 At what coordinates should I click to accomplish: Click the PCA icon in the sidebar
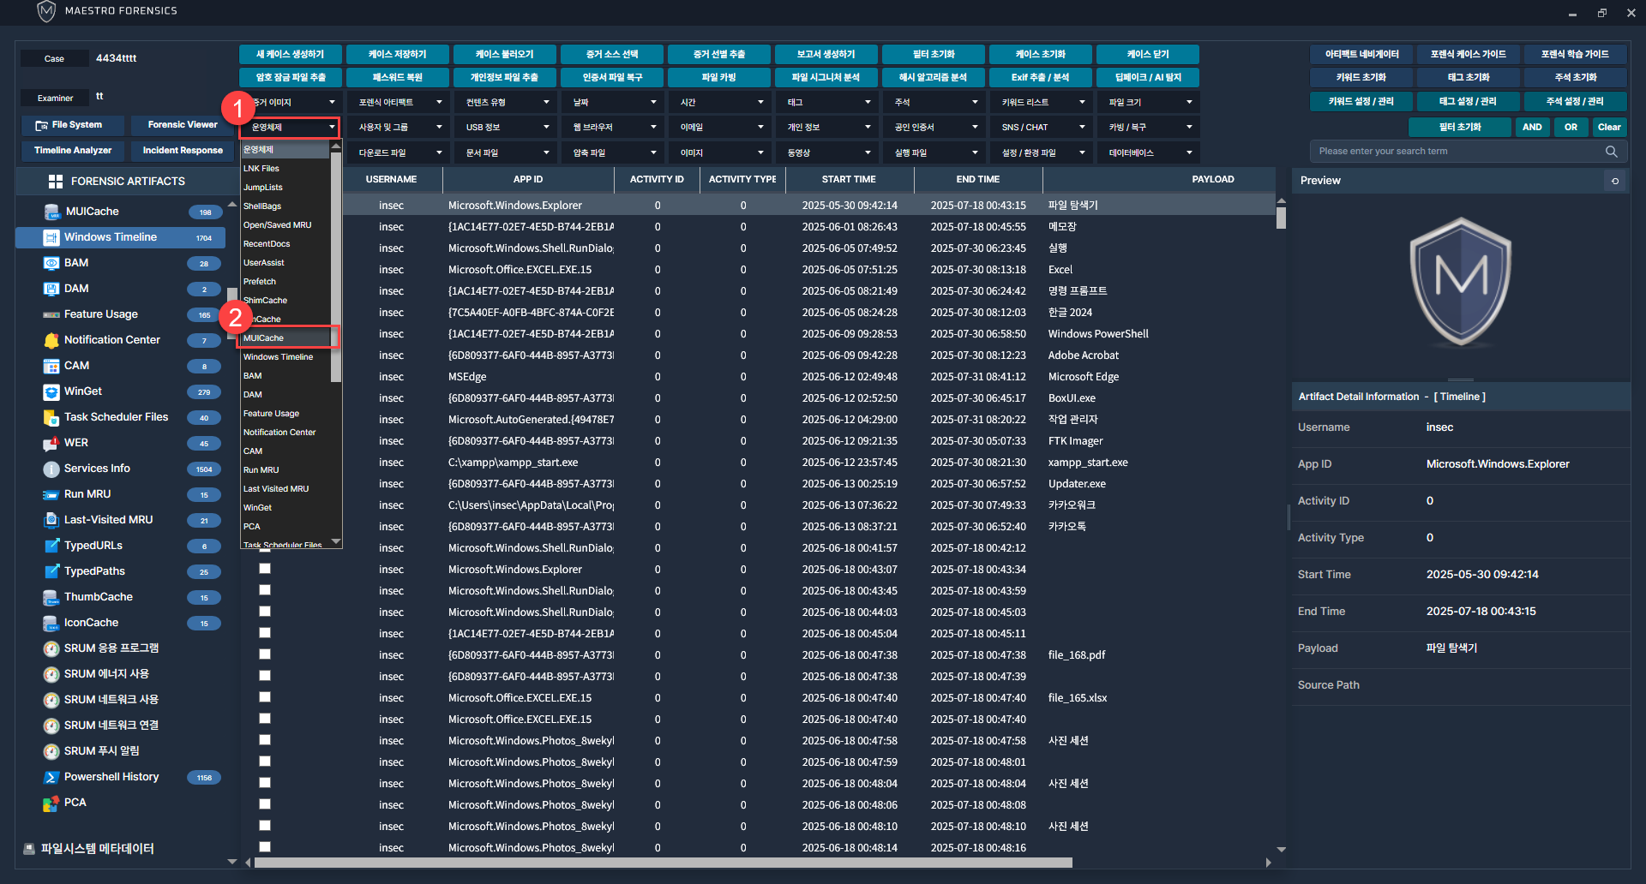click(x=51, y=803)
